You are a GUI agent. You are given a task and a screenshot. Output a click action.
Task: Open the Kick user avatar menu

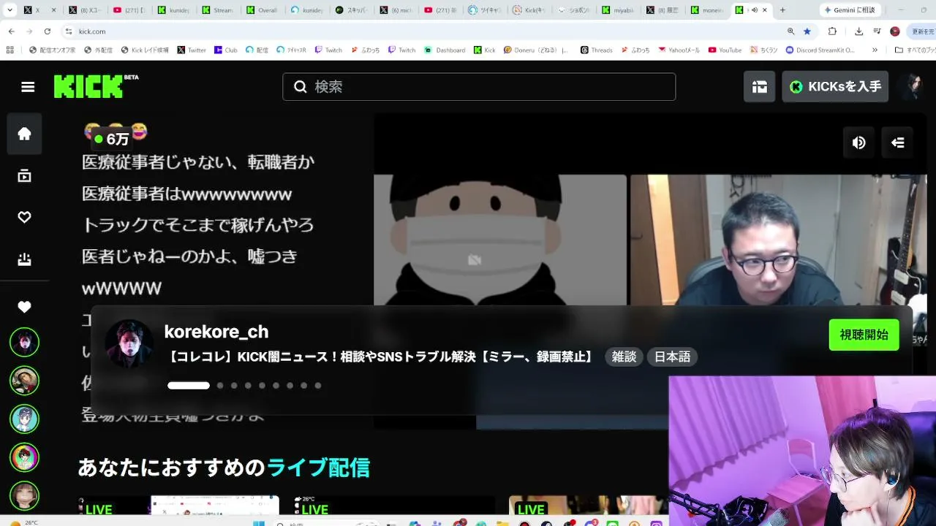point(913,87)
